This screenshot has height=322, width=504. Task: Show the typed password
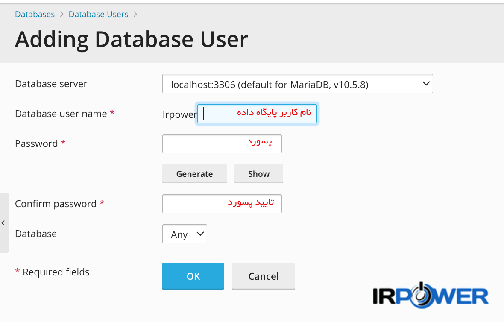coord(259,173)
